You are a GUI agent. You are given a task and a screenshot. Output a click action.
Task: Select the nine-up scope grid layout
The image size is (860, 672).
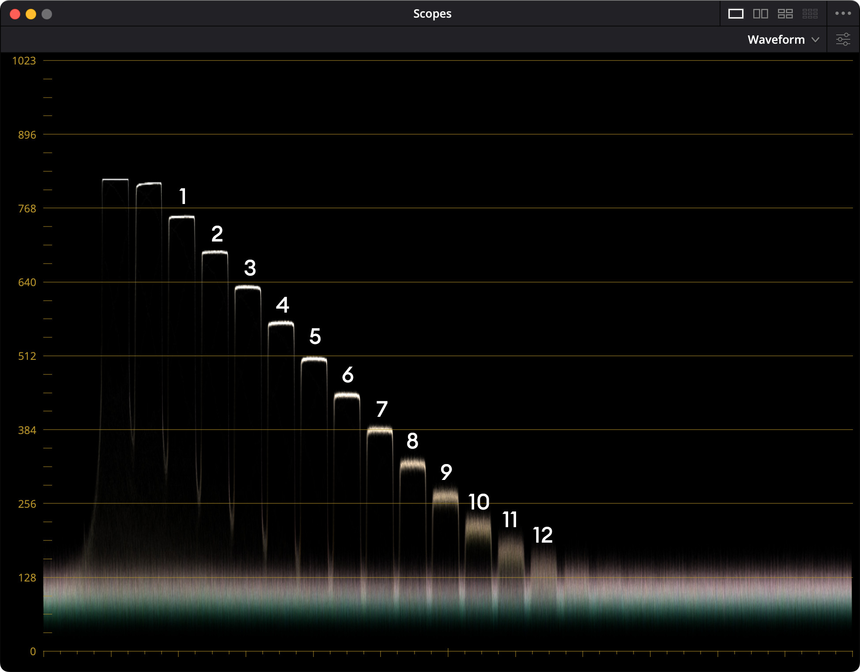810,14
